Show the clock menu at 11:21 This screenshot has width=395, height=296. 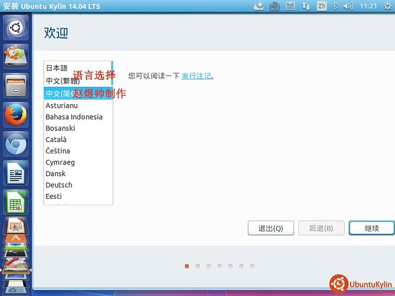[368, 6]
